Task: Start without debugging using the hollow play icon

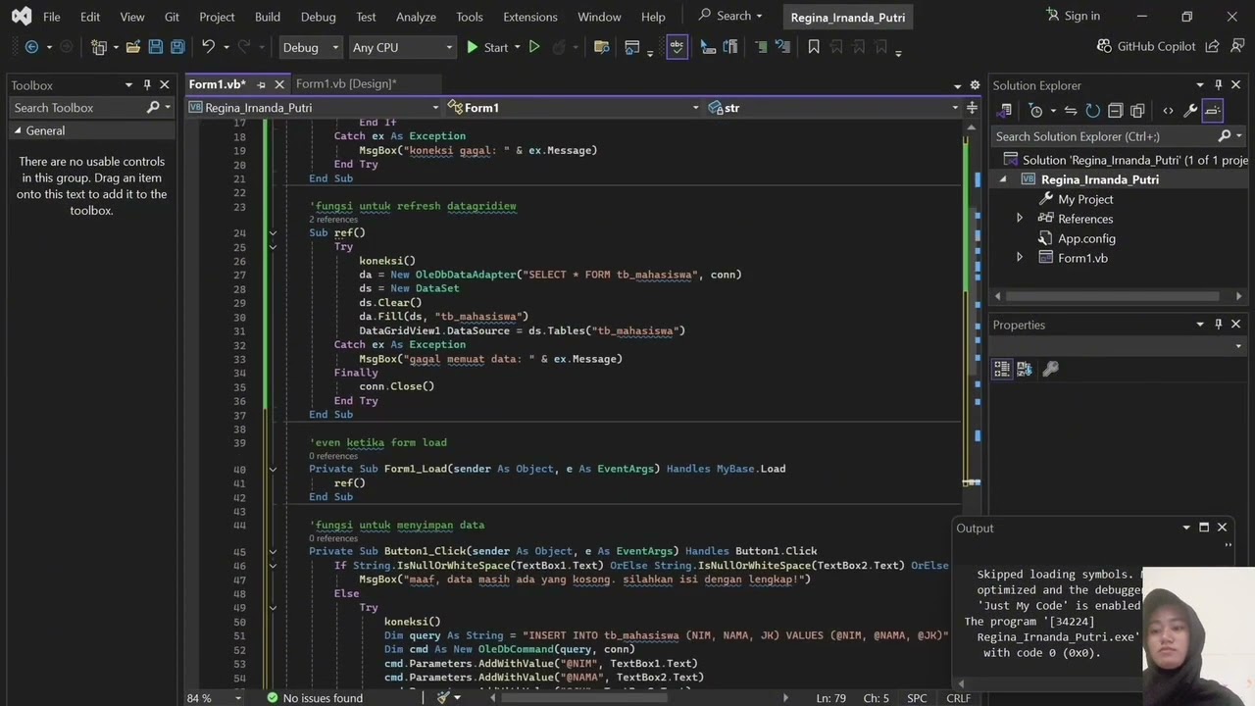Action: pyautogui.click(x=534, y=47)
